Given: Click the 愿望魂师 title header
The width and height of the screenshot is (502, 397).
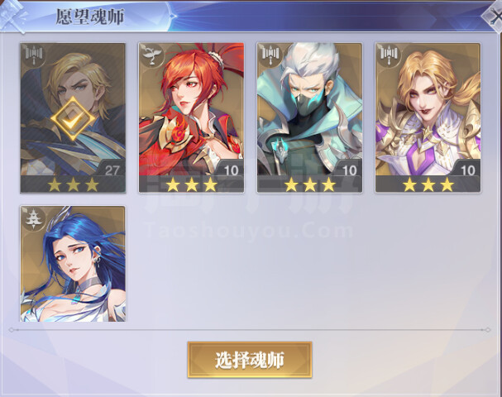Looking at the screenshot, I should (x=90, y=17).
